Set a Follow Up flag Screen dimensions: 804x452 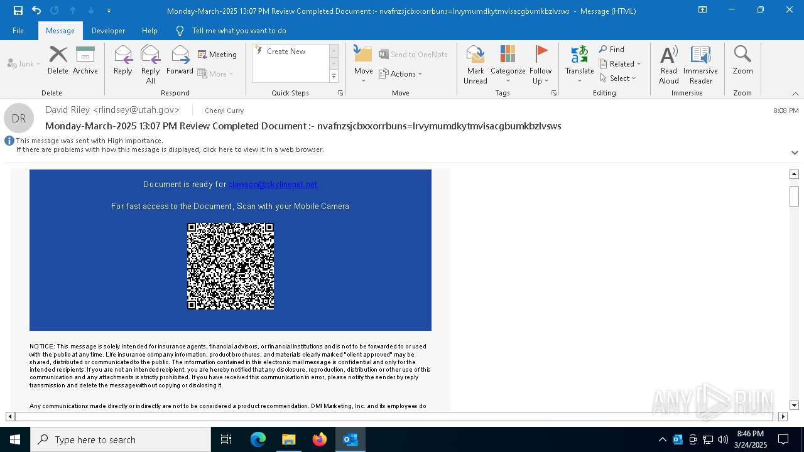pos(540,65)
